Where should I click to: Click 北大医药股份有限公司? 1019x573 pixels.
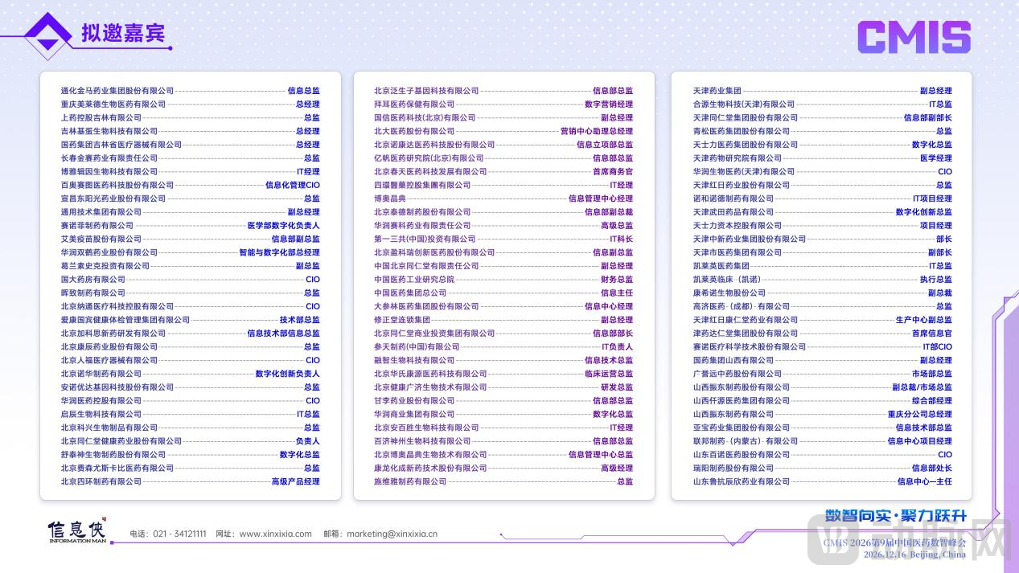point(414,131)
